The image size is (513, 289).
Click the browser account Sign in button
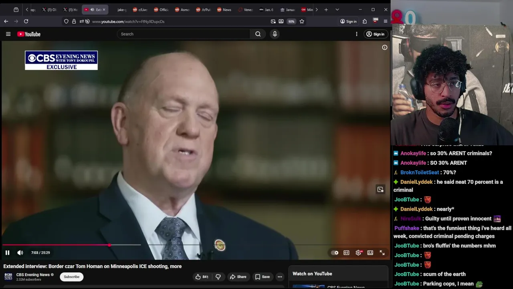click(348, 21)
